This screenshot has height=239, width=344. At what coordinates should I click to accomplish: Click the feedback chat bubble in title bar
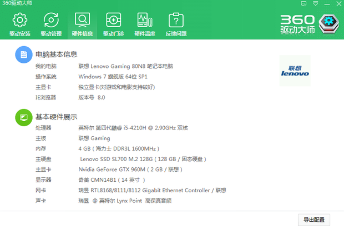(303, 3)
